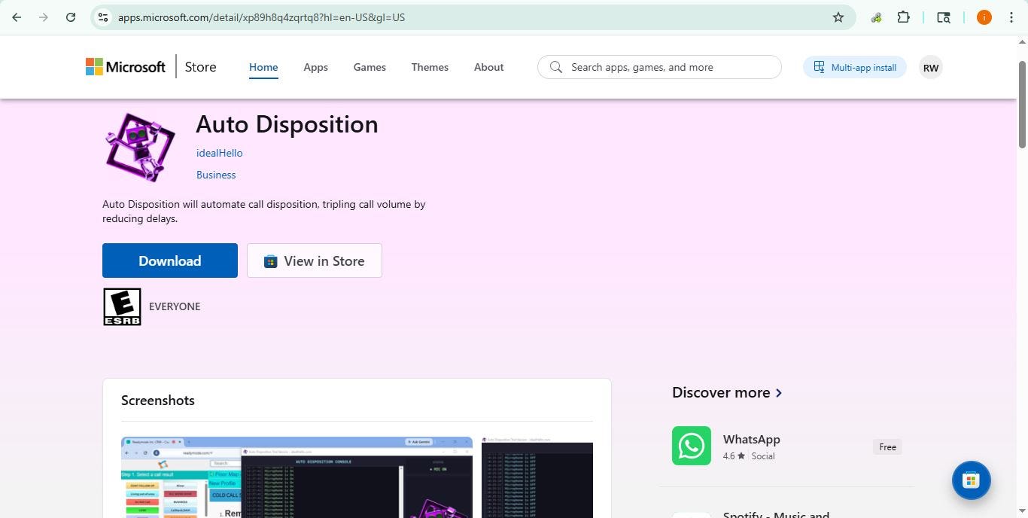Click the page vertical scrollbar
This screenshot has width=1028, height=518.
pos(1023,104)
